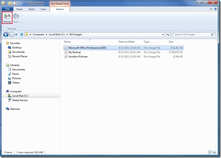221x158 pixels.
Task: Open Help with the question mark icon
Action: click(x=216, y=9)
